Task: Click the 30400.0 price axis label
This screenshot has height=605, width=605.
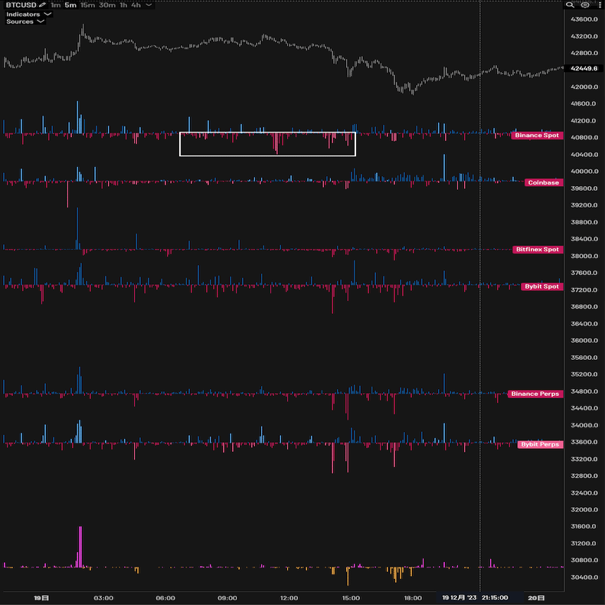Action: pos(584,577)
